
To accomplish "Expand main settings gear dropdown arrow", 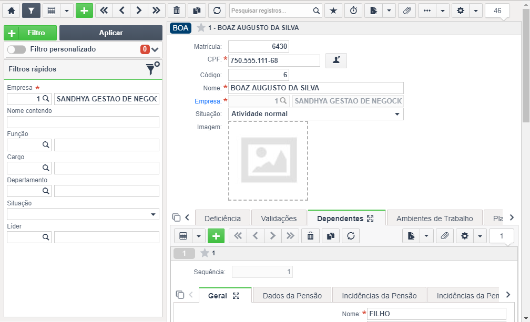I will pos(476,11).
